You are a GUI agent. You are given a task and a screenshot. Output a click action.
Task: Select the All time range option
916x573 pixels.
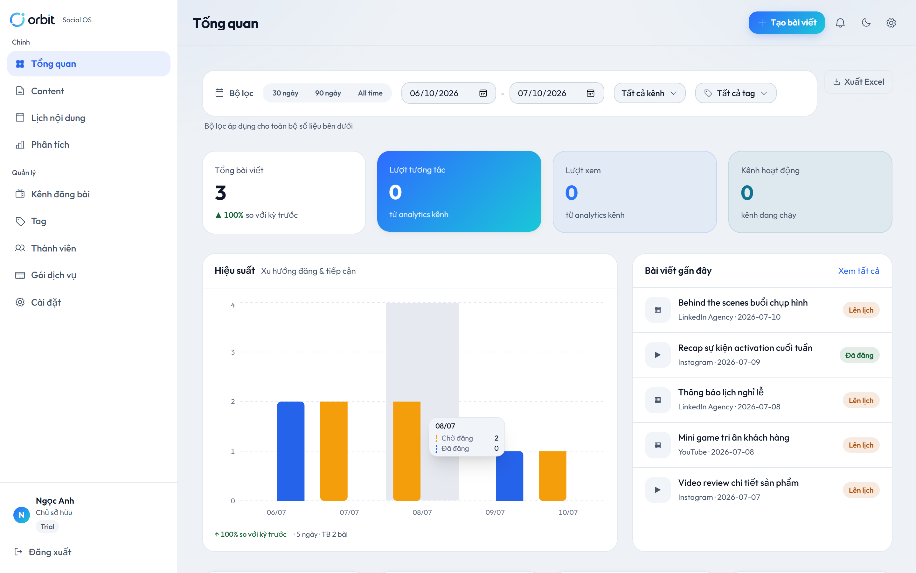pyautogui.click(x=370, y=93)
